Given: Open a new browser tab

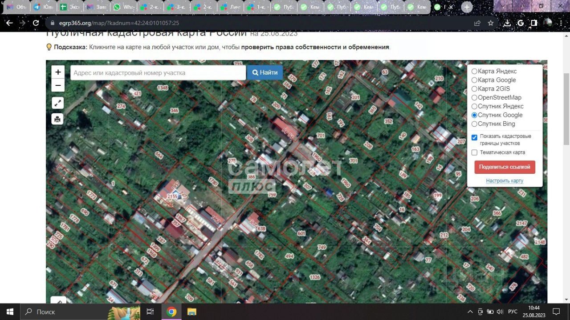Looking at the screenshot, I should coord(466,7).
